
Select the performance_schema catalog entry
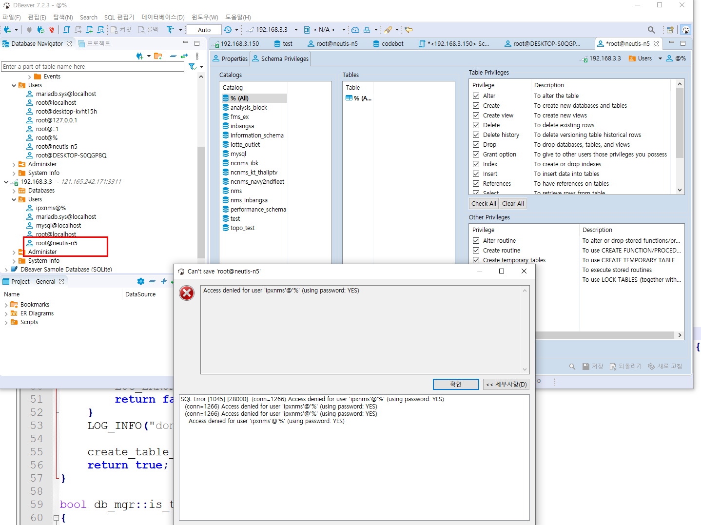coord(258,210)
